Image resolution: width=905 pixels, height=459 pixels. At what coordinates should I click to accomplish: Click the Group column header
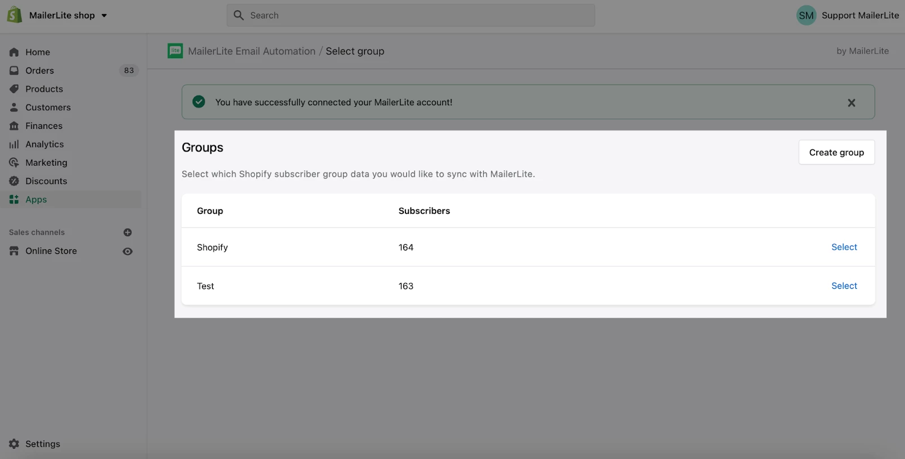210,211
